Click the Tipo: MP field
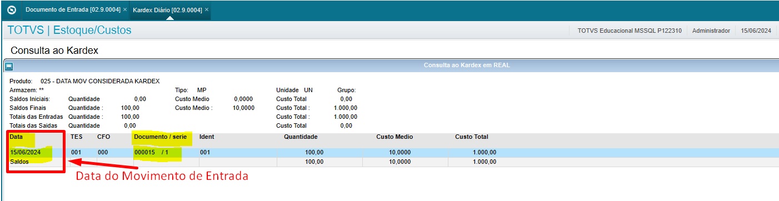This screenshot has height=201, width=779. click(191, 90)
